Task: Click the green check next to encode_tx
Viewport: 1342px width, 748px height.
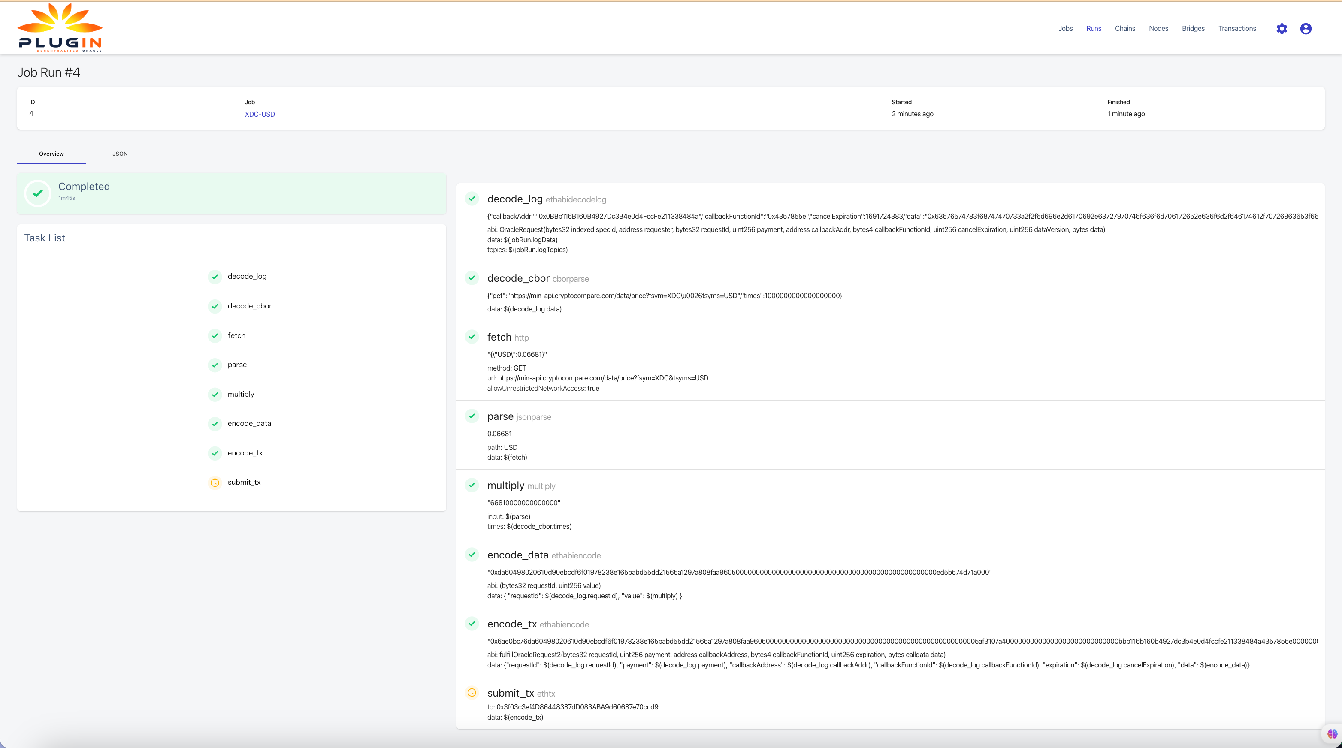Action: tap(472, 624)
